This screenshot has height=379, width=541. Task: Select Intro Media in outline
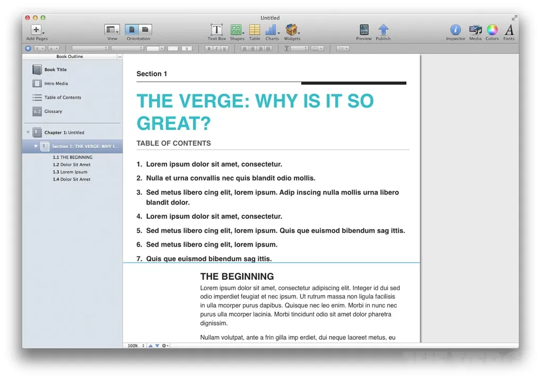56,83
